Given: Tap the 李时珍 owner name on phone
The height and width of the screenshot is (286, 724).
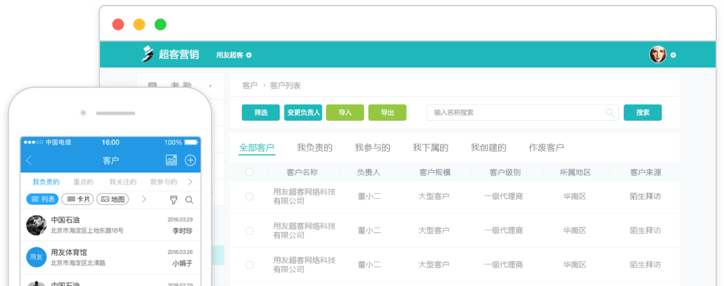Looking at the screenshot, I should point(182,231).
